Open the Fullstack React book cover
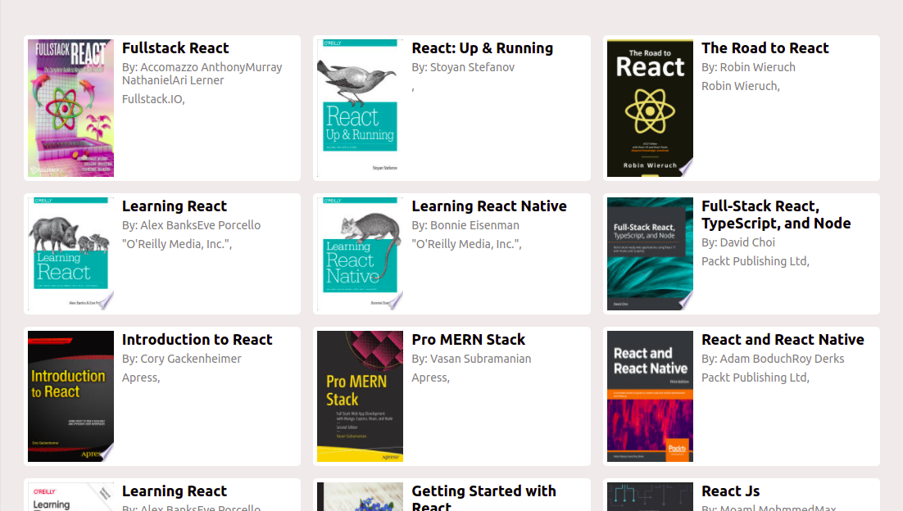 tap(70, 107)
